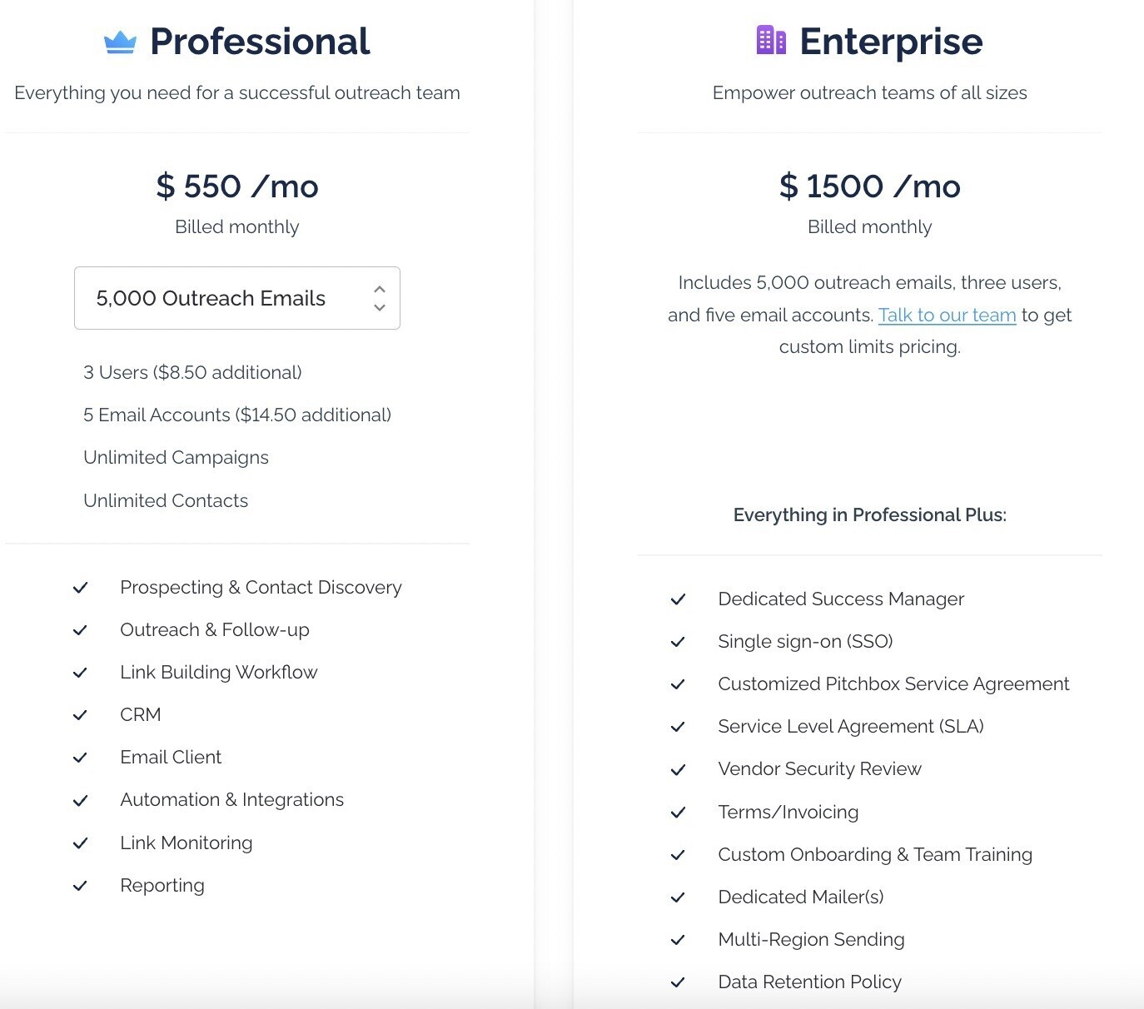Decrease the outreach emails amount with down arrow
The image size is (1144, 1009).
click(x=381, y=309)
